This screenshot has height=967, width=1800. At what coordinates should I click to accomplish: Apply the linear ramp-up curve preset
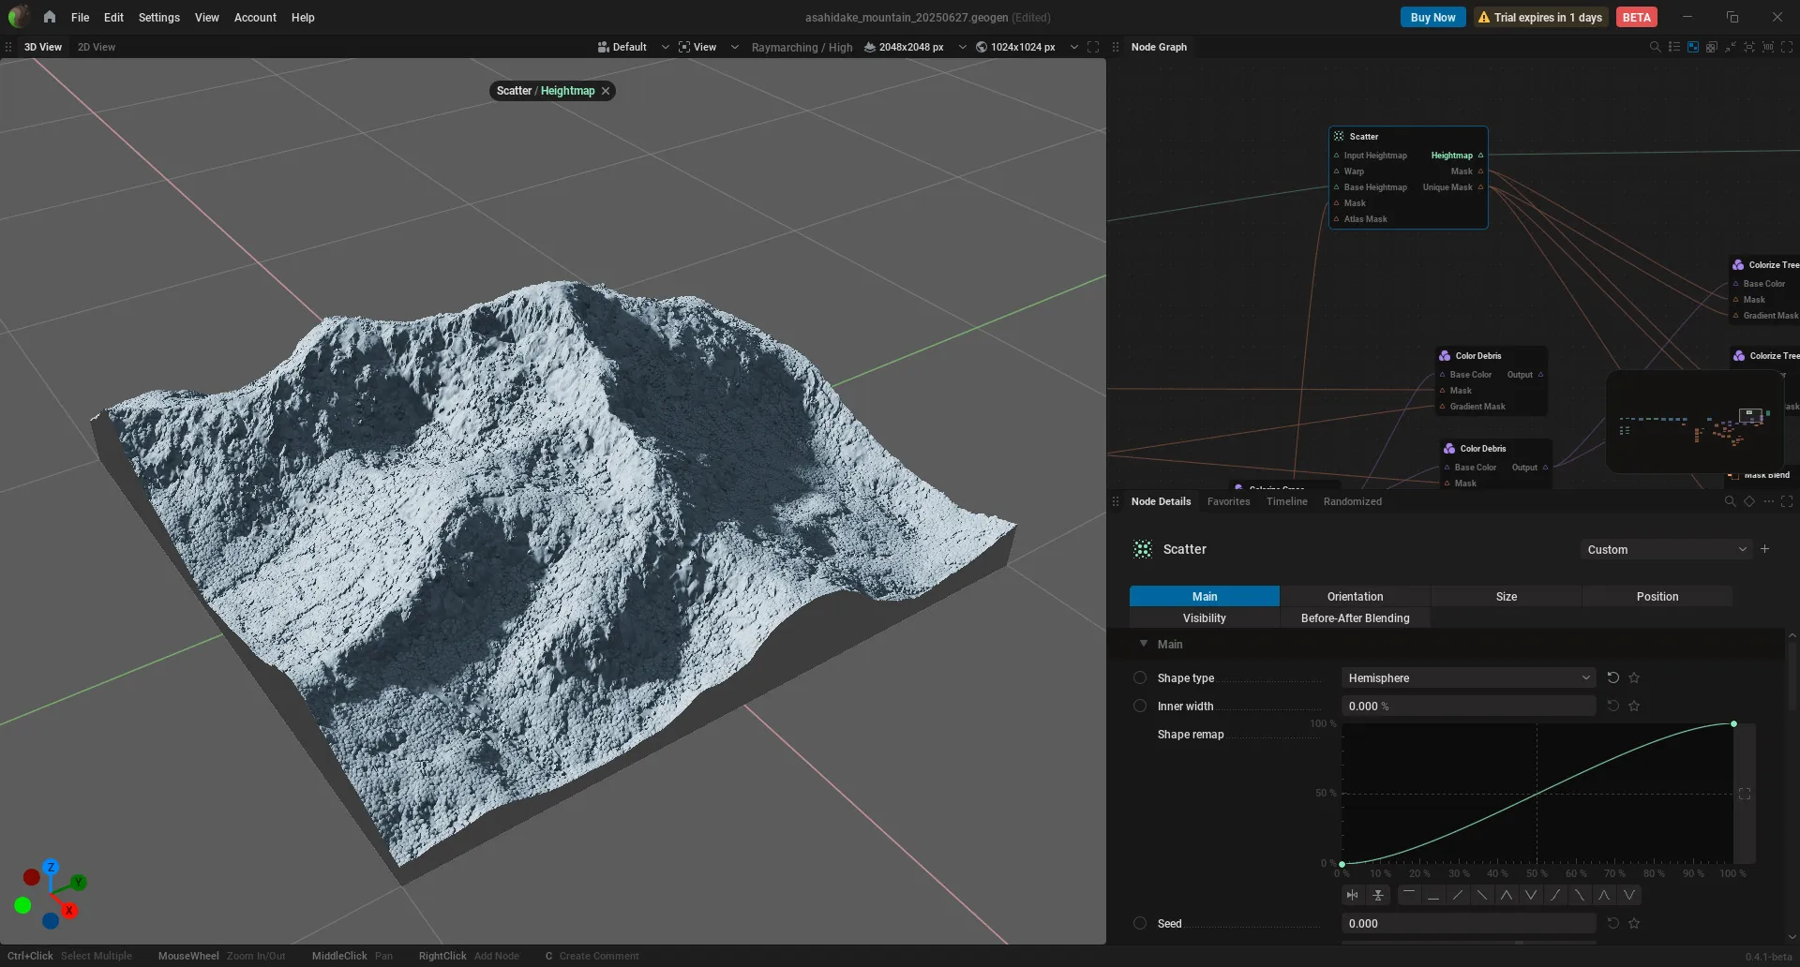[x=1458, y=895]
